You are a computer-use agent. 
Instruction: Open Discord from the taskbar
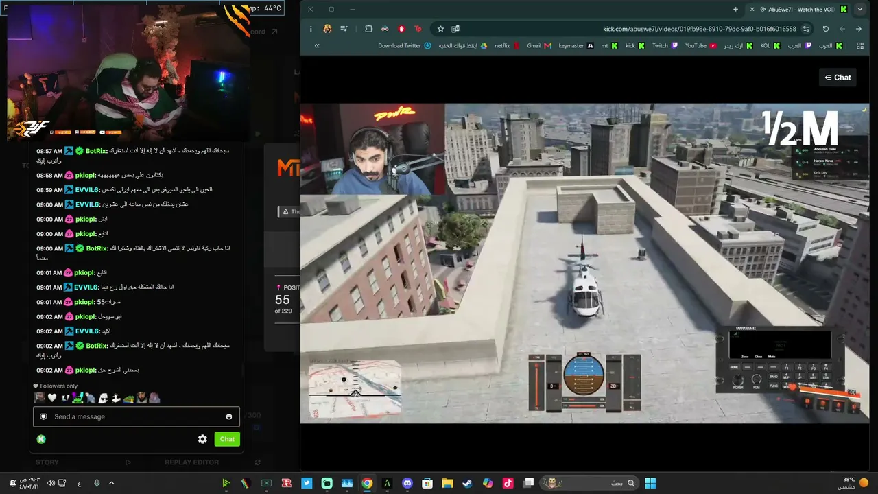tap(407, 483)
